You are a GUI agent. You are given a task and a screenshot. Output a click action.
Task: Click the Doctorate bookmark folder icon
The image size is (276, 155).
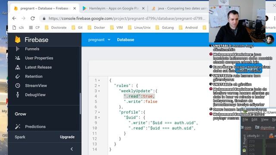coord(47,28)
